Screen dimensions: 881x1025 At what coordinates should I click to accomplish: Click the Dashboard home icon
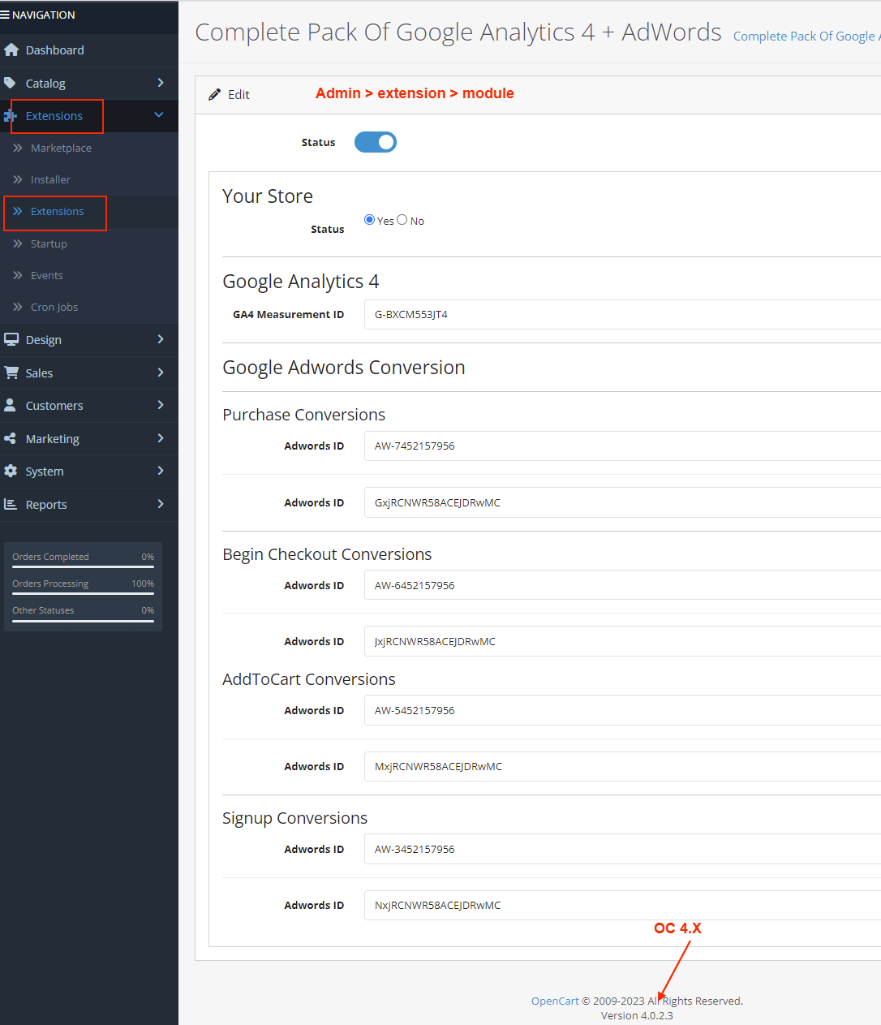[11, 50]
